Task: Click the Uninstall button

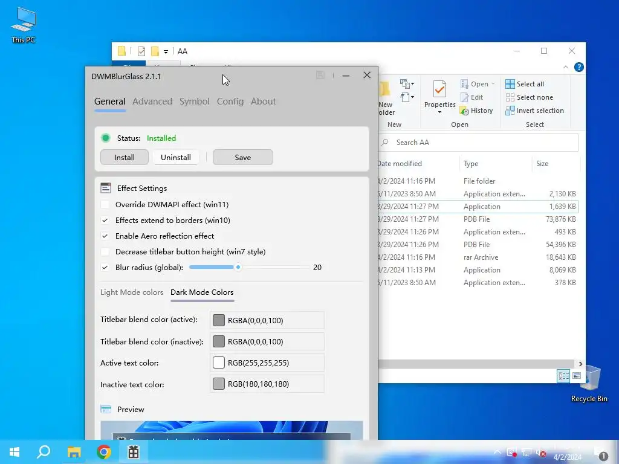Action: [x=176, y=158]
